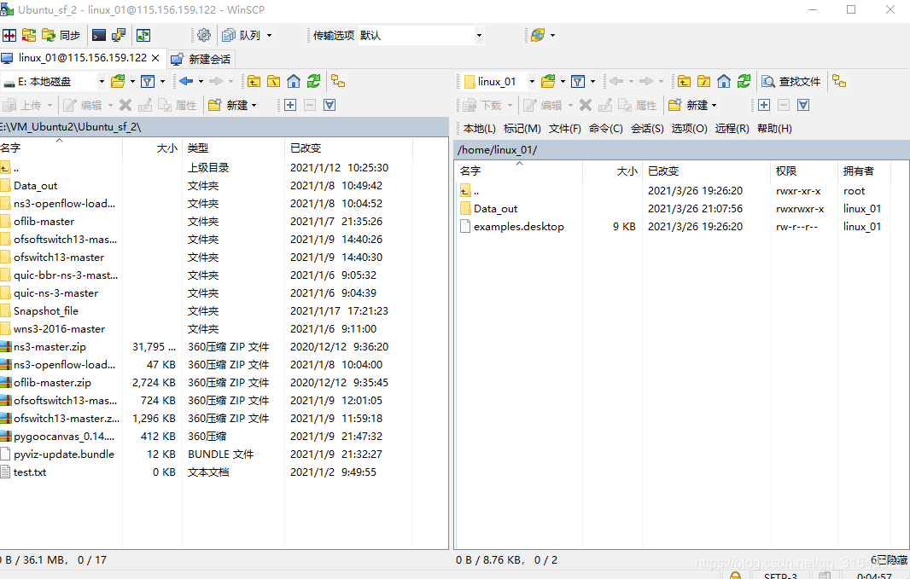Click the Synchronize Browsing toolbar icon

tap(28, 35)
